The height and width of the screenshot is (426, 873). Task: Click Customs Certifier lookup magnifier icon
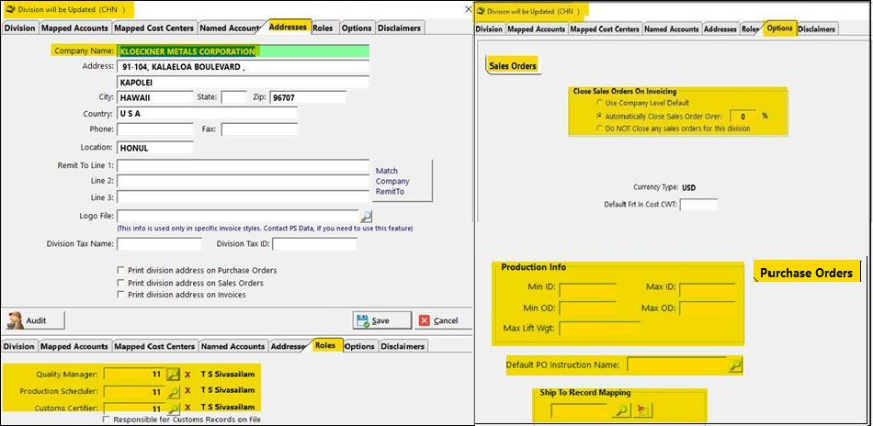coord(173,409)
